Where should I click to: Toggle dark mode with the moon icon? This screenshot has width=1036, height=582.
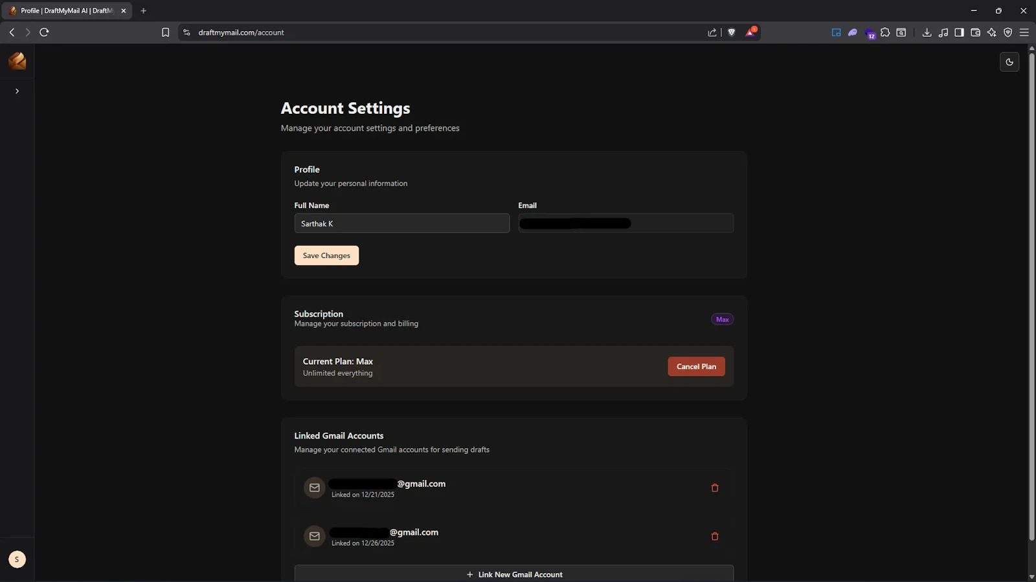(1009, 62)
